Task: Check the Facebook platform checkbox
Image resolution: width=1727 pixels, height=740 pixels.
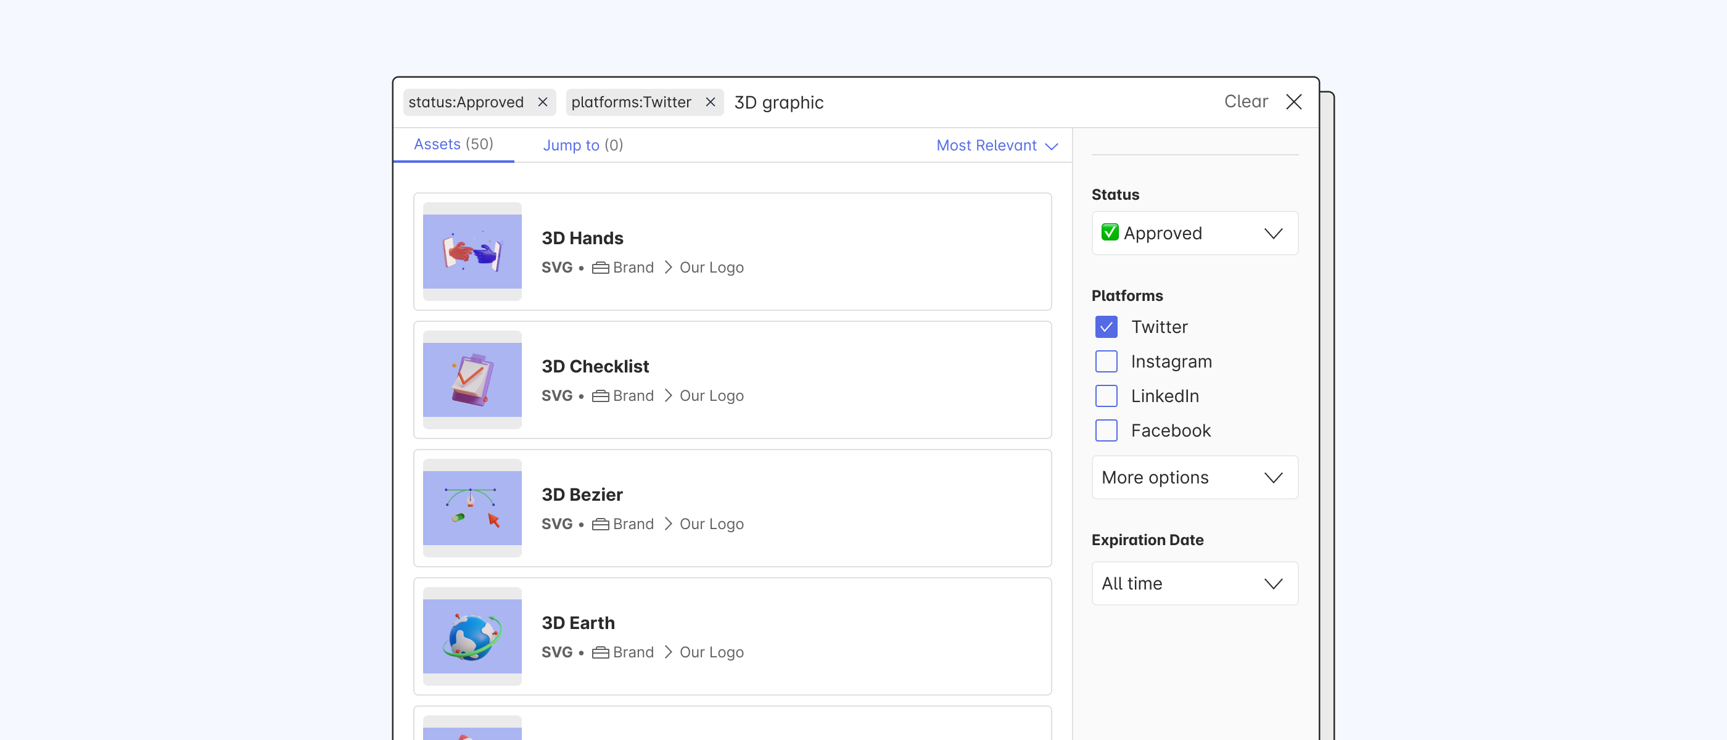Action: (x=1105, y=430)
